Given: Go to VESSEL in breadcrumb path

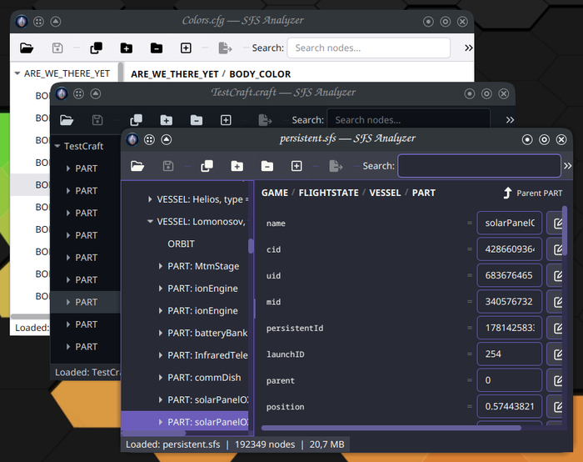Looking at the screenshot, I should pyautogui.click(x=385, y=193).
